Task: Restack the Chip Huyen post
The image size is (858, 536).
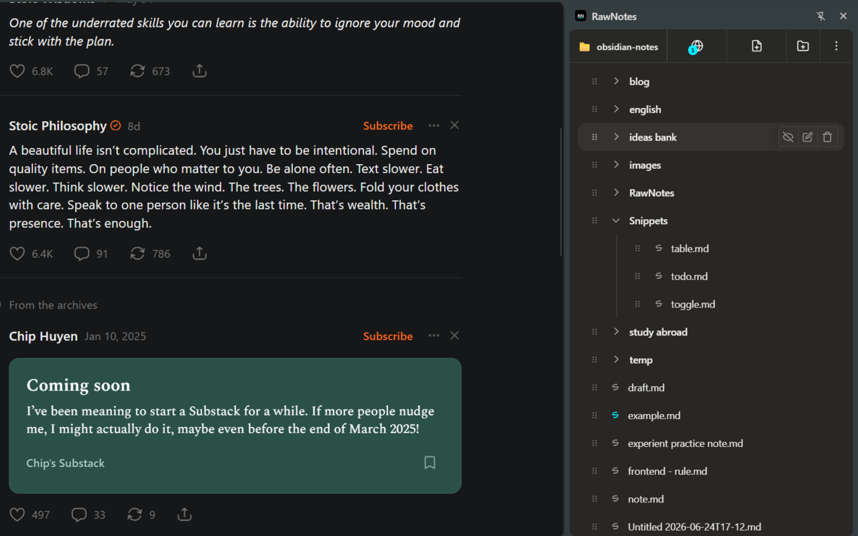Action: point(135,515)
